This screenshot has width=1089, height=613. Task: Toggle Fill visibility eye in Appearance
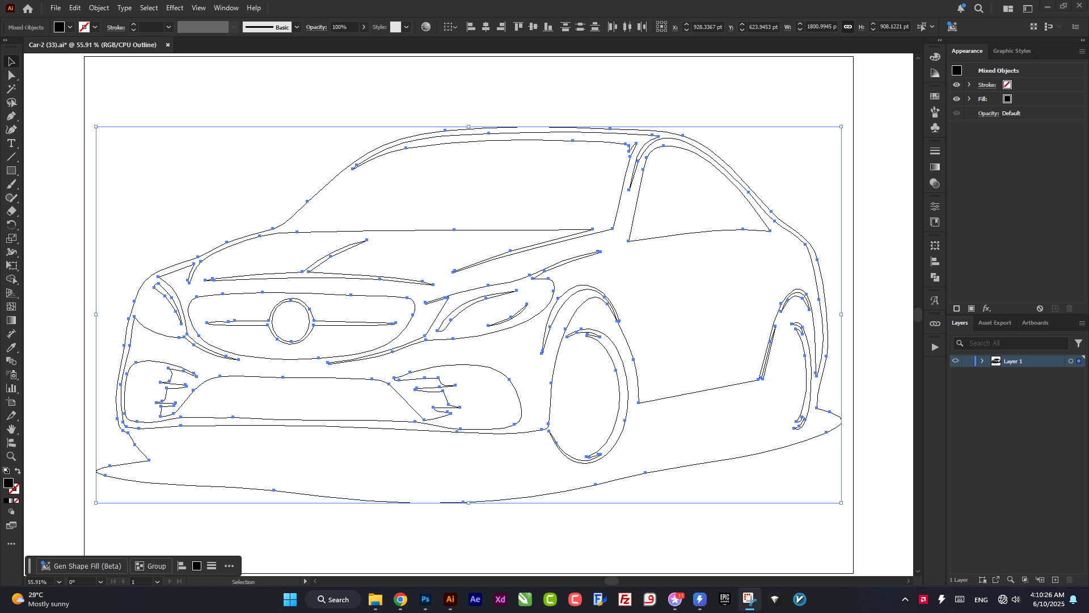pos(956,99)
